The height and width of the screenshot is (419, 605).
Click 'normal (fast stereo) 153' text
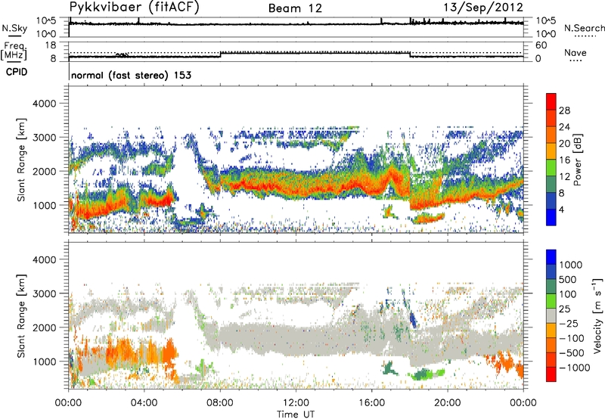pos(131,75)
